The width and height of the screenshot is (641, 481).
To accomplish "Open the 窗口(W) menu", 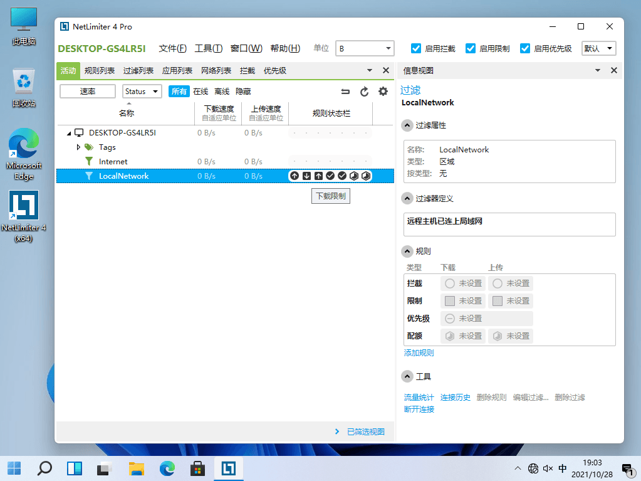I will click(x=246, y=48).
